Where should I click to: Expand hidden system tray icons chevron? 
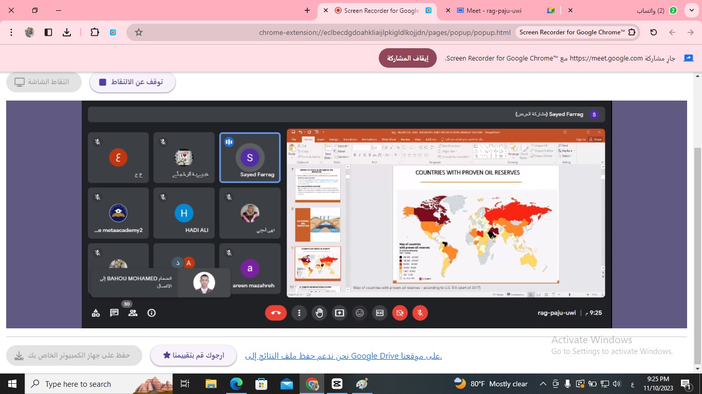(x=543, y=384)
